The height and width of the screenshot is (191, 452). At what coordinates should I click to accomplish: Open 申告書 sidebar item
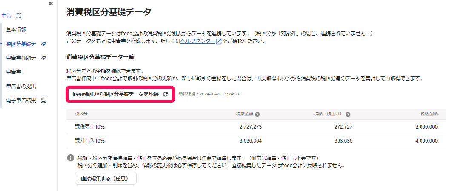[14, 72]
